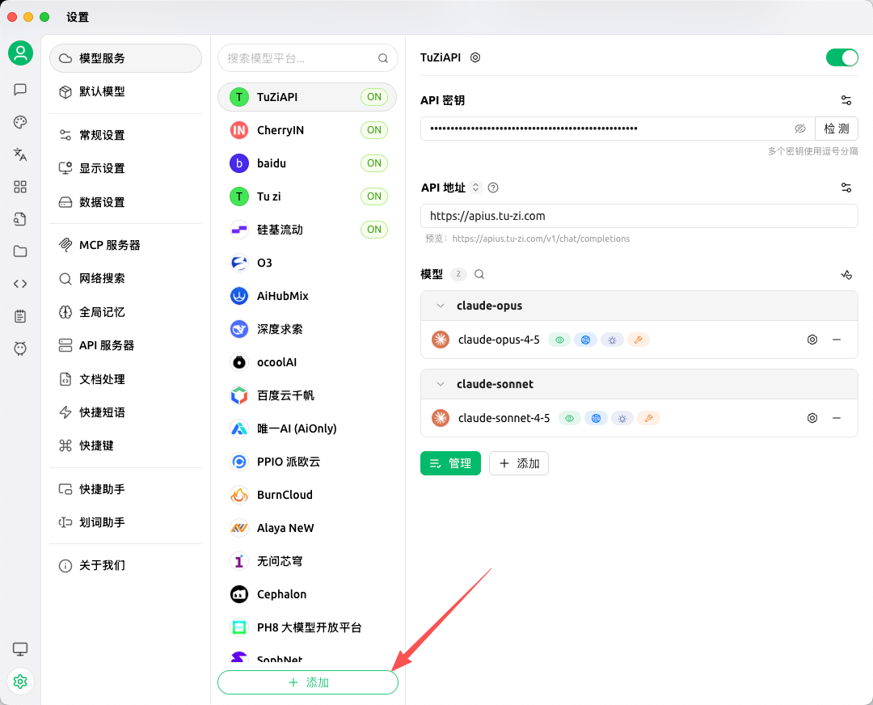
Task: Open 网络搜索 settings section
Action: (126, 278)
